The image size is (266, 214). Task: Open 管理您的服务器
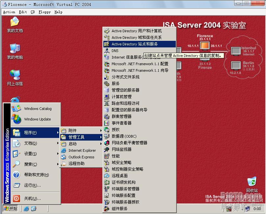[x=140, y=90]
